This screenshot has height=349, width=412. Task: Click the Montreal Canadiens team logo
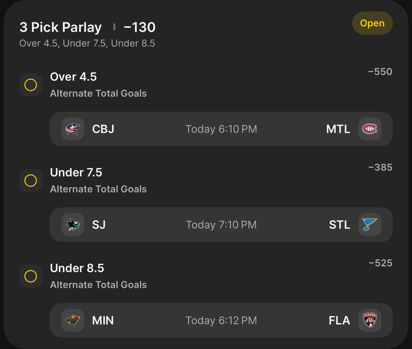click(370, 129)
